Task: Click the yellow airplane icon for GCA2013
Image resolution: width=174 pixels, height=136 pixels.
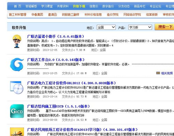Action: point(17,132)
